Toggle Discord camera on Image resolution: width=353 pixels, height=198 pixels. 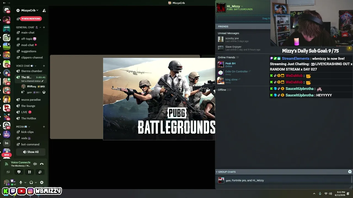tap(8, 172)
